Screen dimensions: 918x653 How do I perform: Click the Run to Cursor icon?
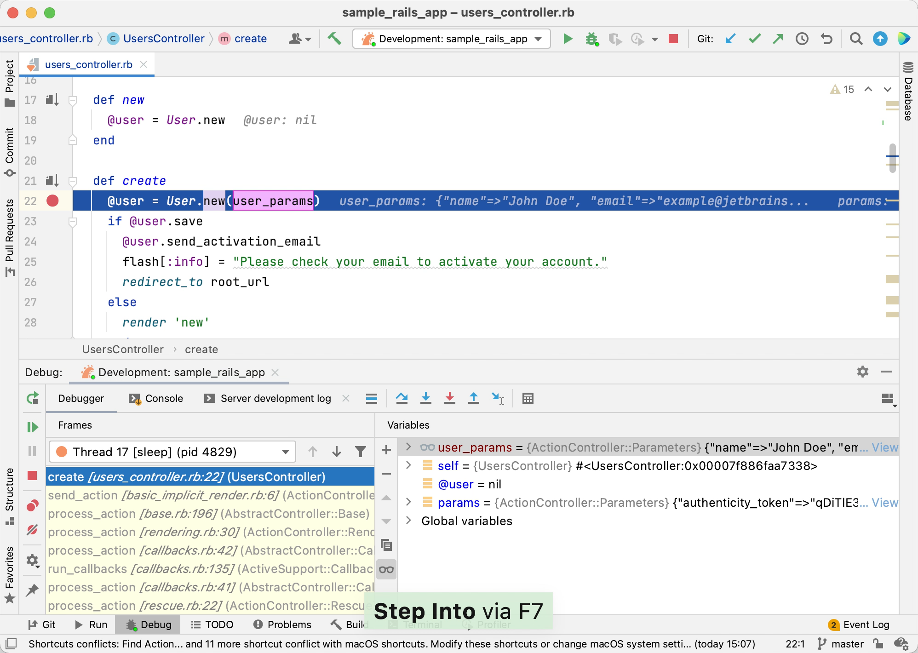click(x=498, y=398)
